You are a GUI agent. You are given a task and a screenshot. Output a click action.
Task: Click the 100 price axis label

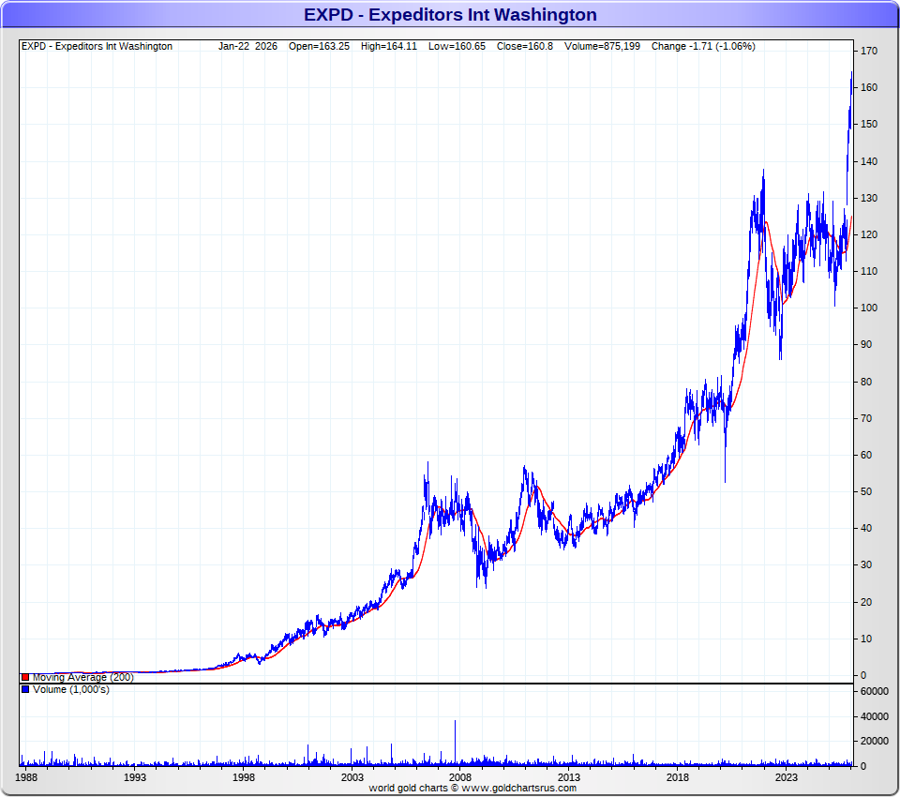[x=869, y=308]
